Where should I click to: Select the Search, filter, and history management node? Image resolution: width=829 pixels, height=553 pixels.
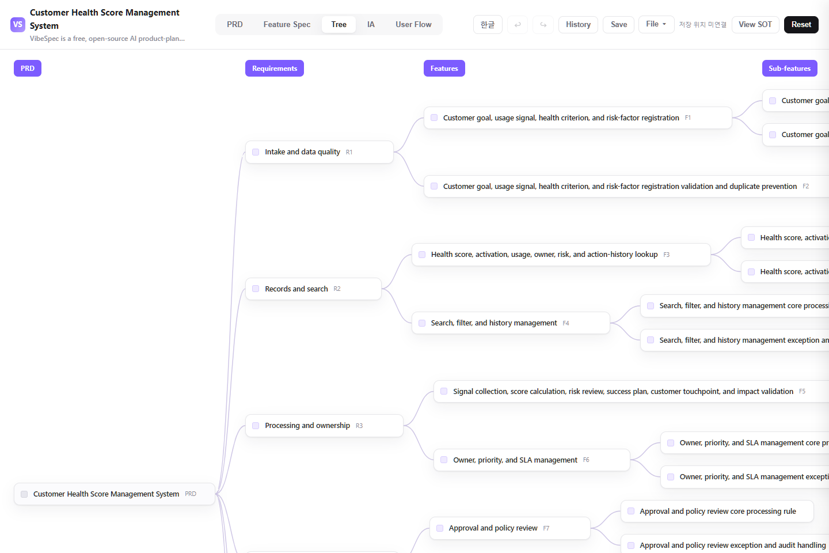[x=511, y=323]
